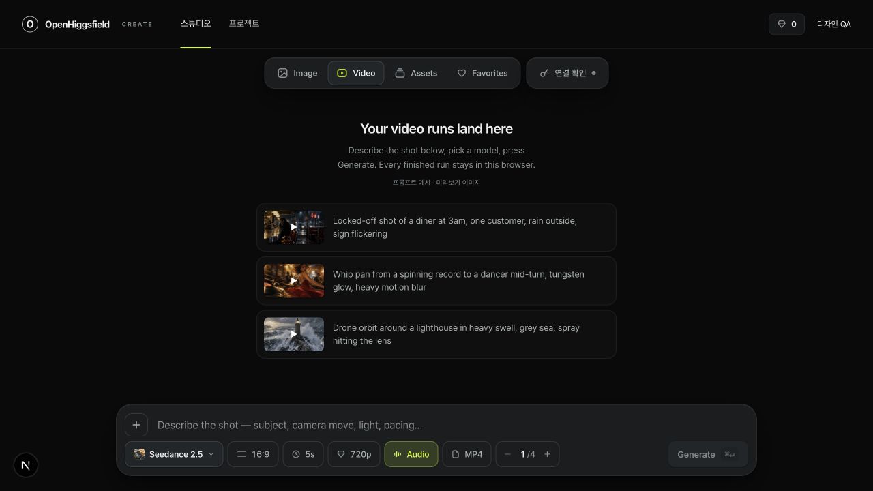The image size is (873, 491).
Task: Use the 'Drone orbit around a lighthouse' prompt
Action: pos(436,334)
